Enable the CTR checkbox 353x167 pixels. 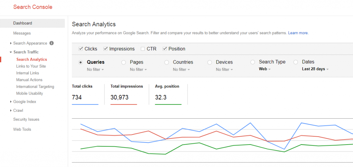[142, 49]
